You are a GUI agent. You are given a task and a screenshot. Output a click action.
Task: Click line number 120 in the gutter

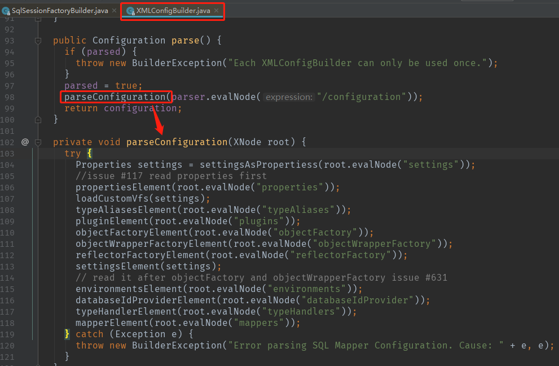[7, 346]
